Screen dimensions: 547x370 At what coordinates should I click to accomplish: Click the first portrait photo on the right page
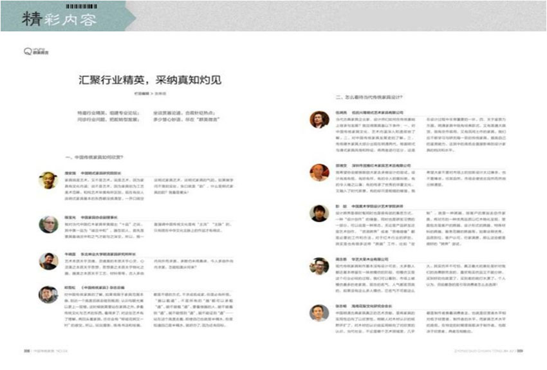[319, 120]
